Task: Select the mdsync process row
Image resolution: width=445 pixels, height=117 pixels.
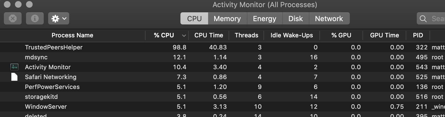Action: pos(36,57)
